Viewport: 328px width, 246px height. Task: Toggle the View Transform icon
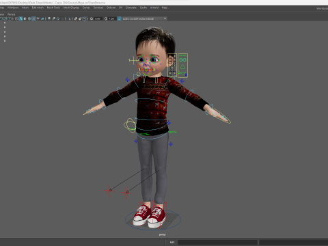click(x=119, y=18)
